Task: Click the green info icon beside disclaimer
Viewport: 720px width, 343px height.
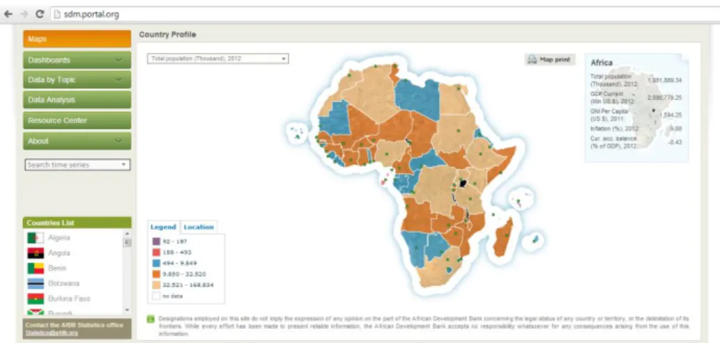Action: point(150,319)
